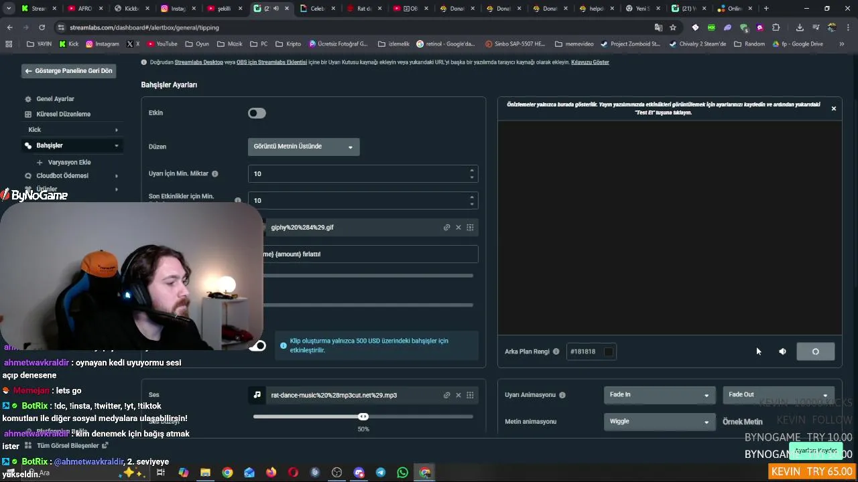The height and width of the screenshot is (482, 858).
Task: Switch to the AFRO YouTube tab
Action: (86, 9)
